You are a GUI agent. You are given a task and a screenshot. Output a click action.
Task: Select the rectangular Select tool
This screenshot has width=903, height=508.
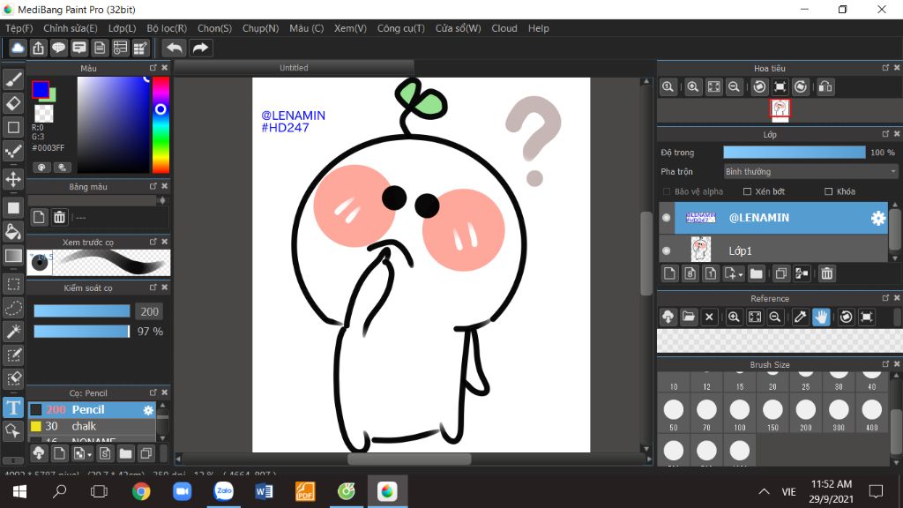(13, 284)
